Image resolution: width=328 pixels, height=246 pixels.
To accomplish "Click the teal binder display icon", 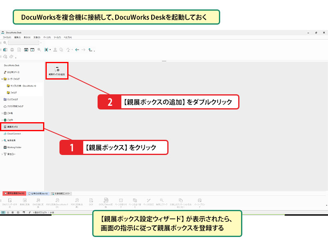I will 46,50.
